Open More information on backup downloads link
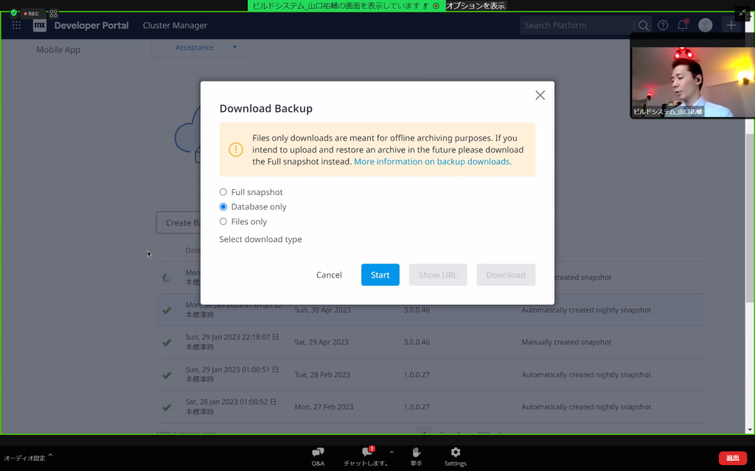 (x=432, y=161)
